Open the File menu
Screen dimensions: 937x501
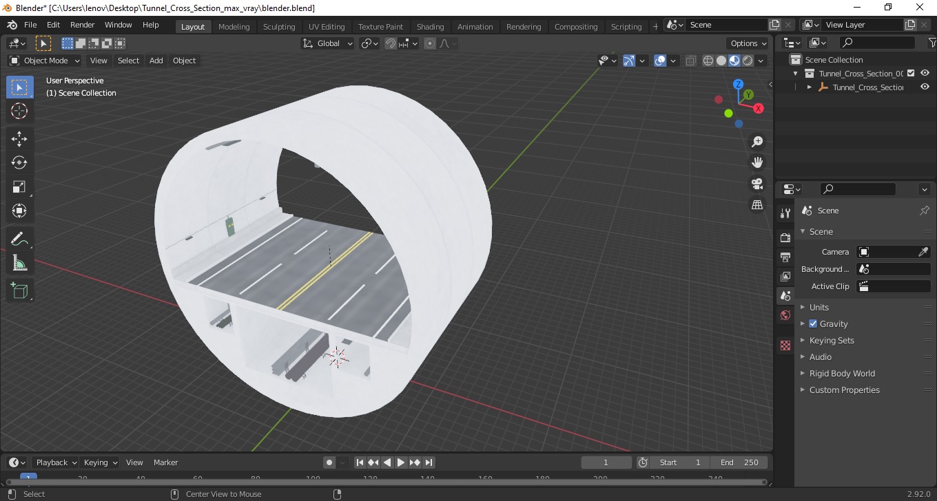(30, 25)
